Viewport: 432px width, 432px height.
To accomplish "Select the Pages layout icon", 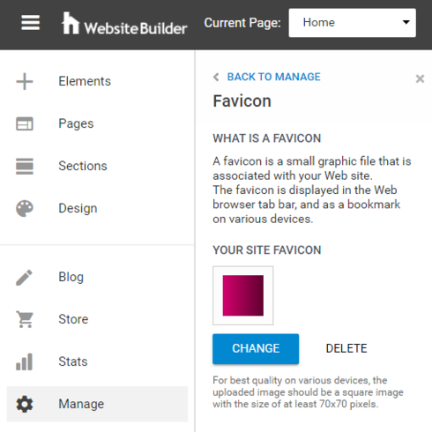I will 25,123.
